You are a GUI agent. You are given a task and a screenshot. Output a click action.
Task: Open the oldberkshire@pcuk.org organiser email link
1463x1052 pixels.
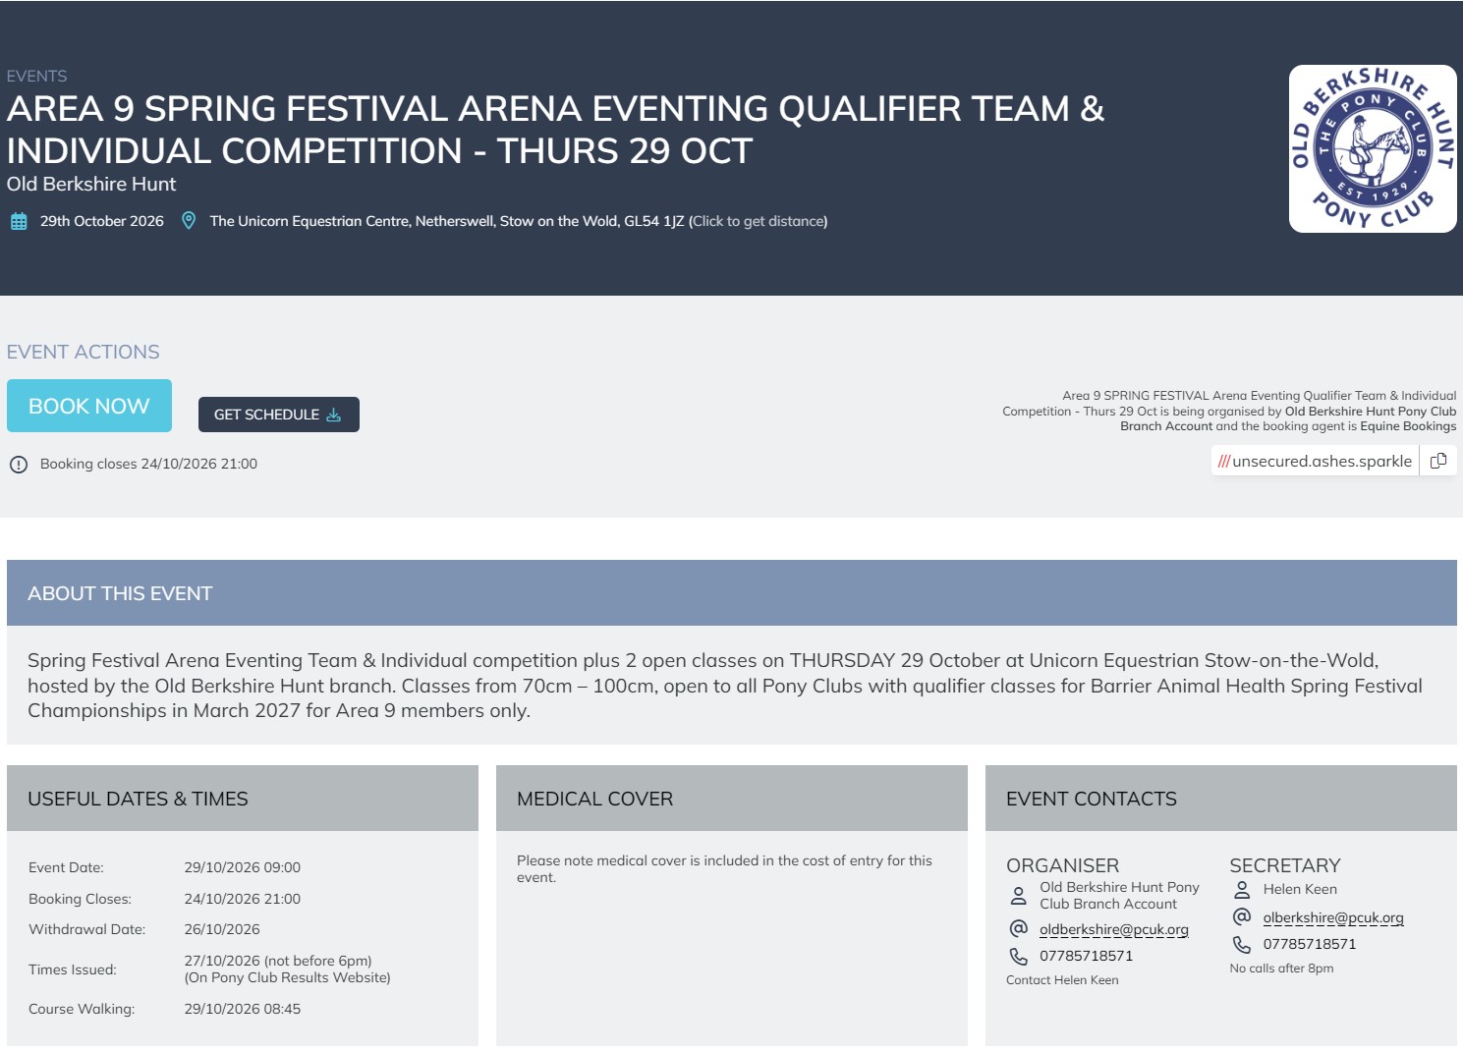[x=1114, y=929]
